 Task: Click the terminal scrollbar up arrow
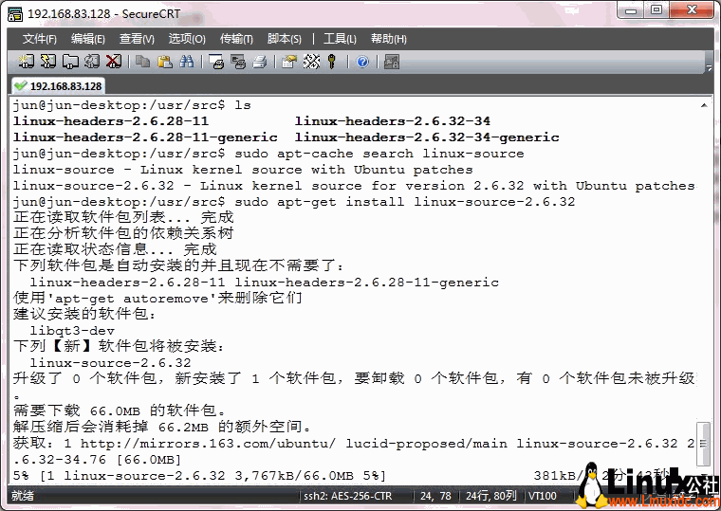[702, 104]
